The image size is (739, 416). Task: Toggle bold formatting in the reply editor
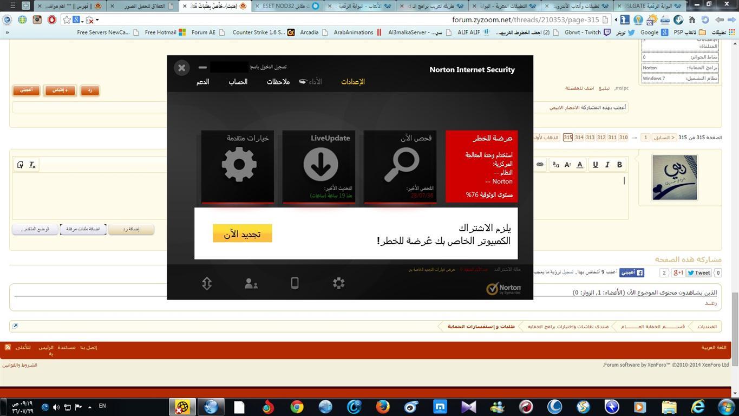point(619,165)
